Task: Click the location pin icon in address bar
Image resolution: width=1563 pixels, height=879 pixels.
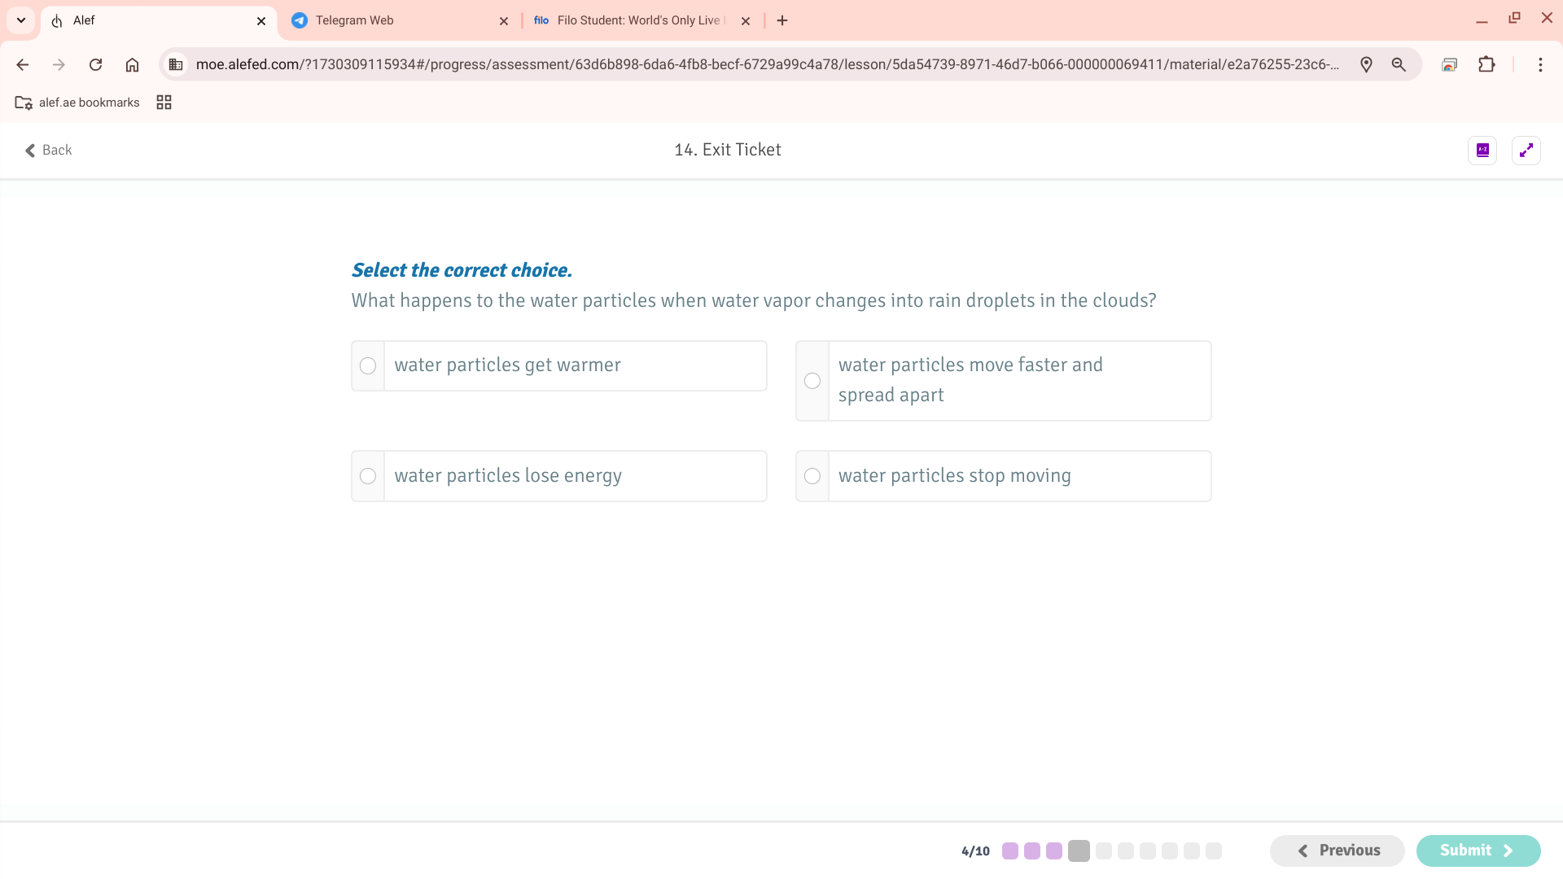Action: point(1366,64)
